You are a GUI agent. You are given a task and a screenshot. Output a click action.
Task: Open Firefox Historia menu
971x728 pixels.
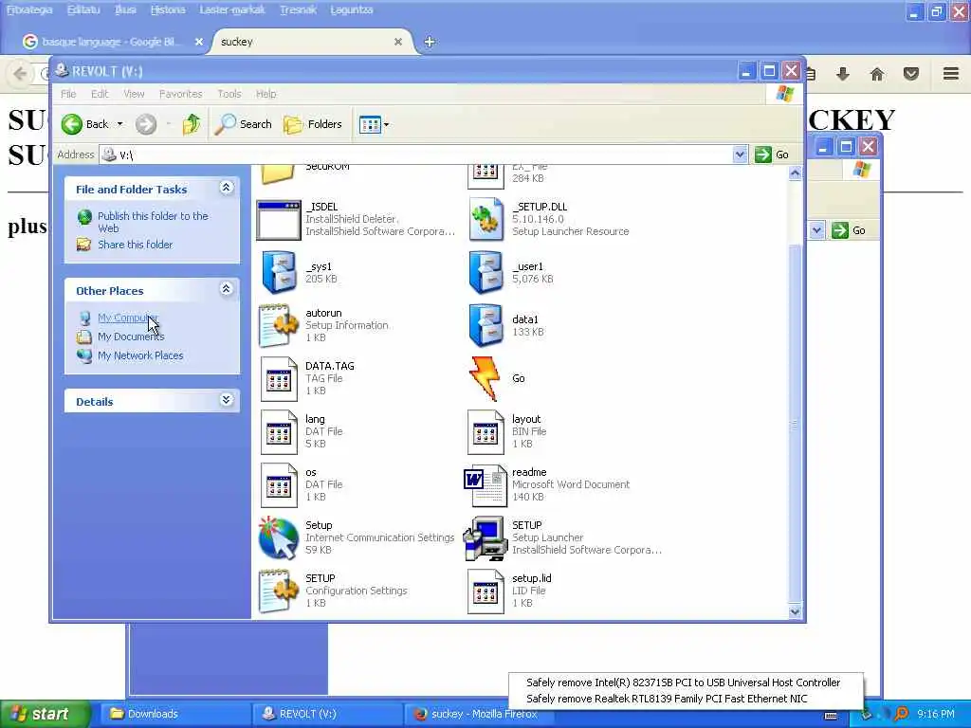pos(168,9)
